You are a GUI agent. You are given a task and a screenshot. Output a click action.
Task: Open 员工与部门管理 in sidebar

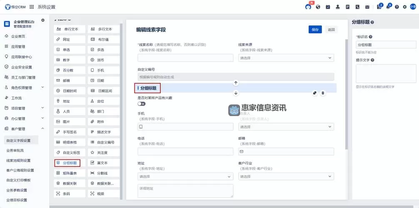[24, 77]
